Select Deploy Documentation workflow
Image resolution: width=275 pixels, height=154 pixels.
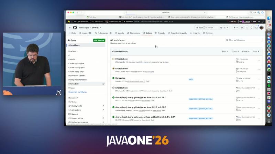coord(78,80)
